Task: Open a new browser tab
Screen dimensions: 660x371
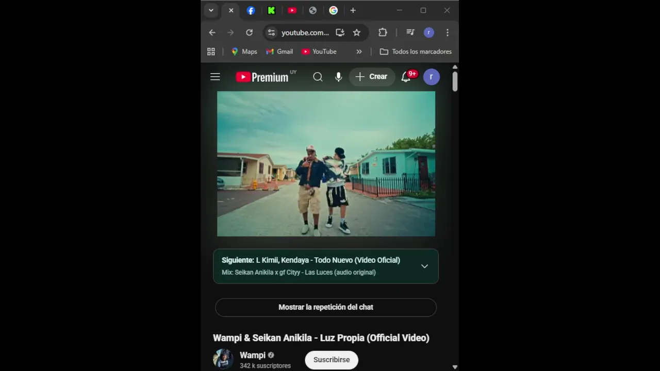Action: click(x=353, y=10)
